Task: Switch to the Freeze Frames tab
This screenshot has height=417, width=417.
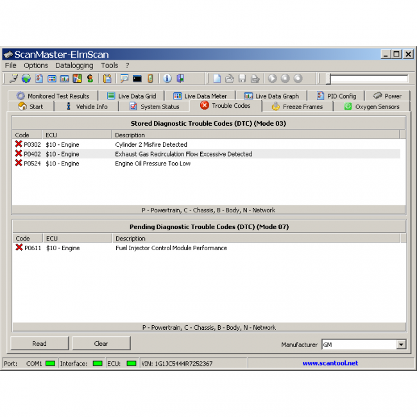Action: point(297,106)
